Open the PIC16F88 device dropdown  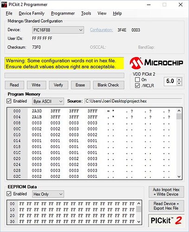[58, 30]
